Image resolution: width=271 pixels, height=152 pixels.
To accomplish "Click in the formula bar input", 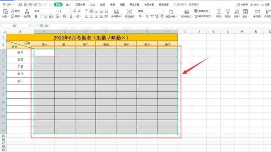I will (160, 26).
